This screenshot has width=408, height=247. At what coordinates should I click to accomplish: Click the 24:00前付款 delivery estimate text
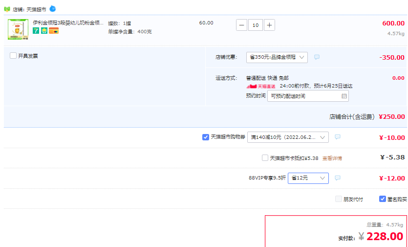coord(316,86)
